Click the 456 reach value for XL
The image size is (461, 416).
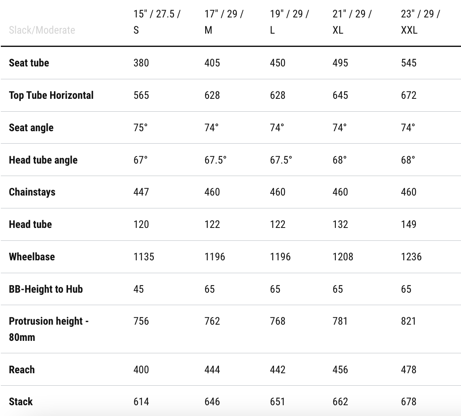[340, 370]
